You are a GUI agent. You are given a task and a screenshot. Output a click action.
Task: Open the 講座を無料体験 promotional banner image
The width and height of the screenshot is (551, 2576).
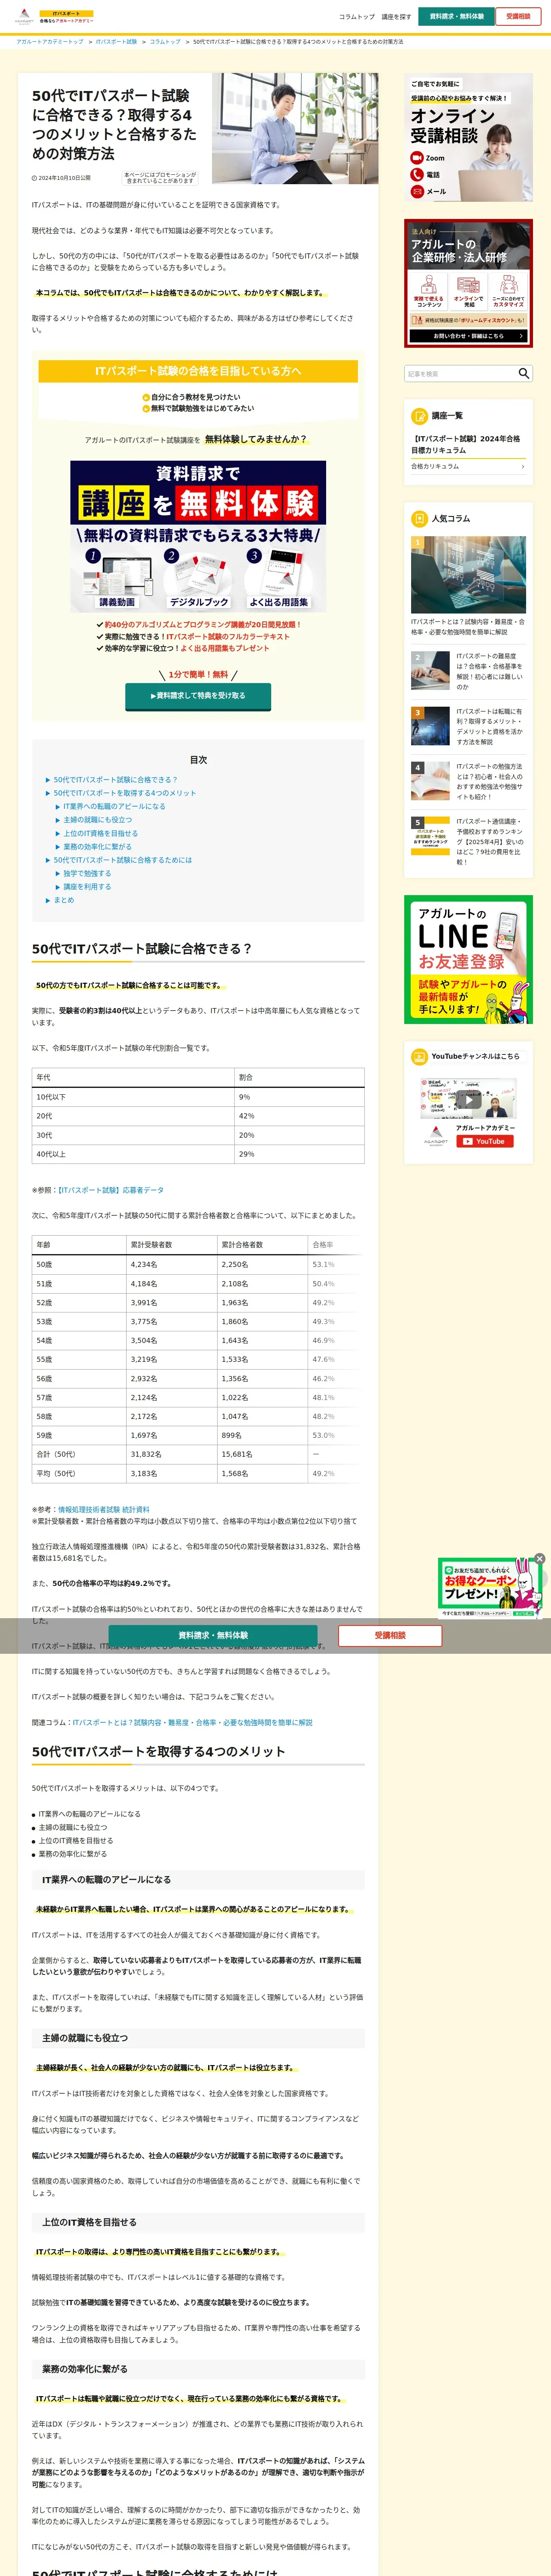(x=198, y=536)
